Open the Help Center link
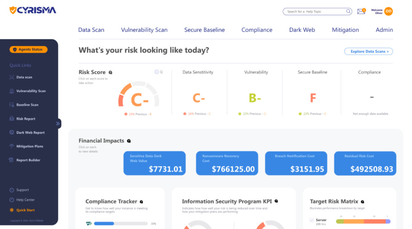 coord(25,200)
